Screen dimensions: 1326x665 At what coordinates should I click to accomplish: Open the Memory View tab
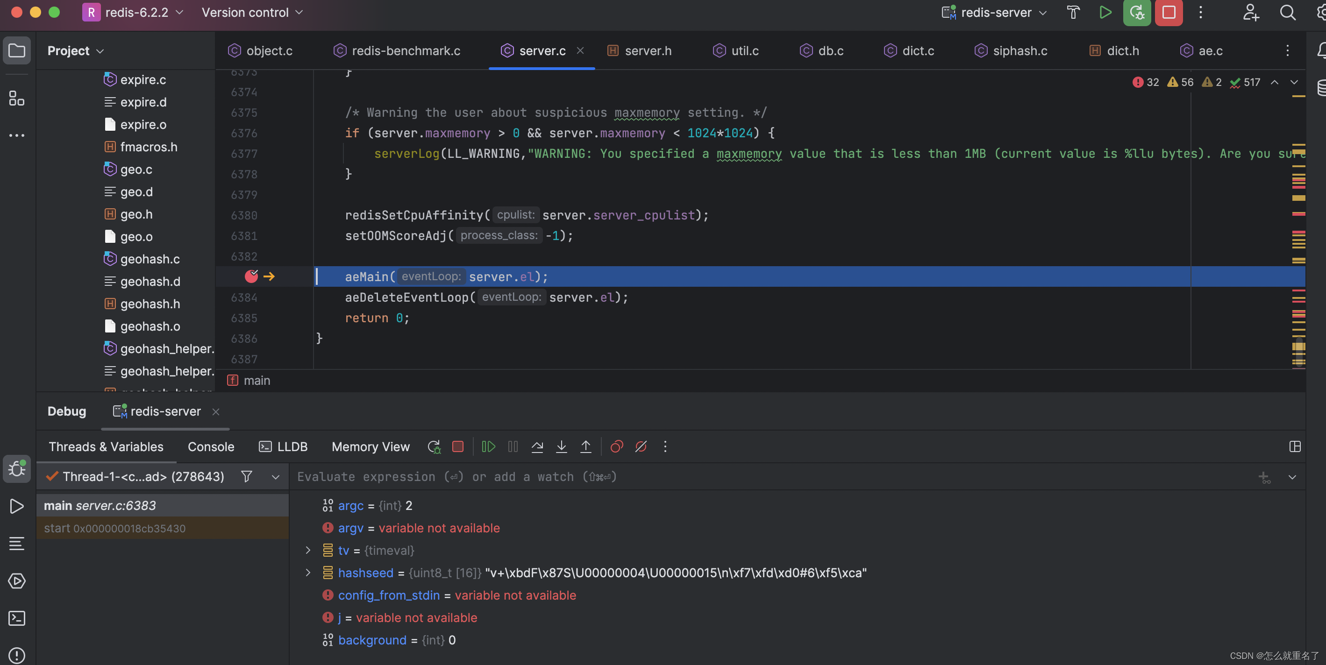(x=371, y=446)
